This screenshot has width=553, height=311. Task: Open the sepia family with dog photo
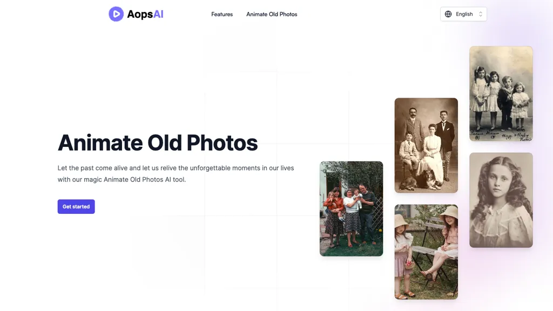click(x=426, y=145)
